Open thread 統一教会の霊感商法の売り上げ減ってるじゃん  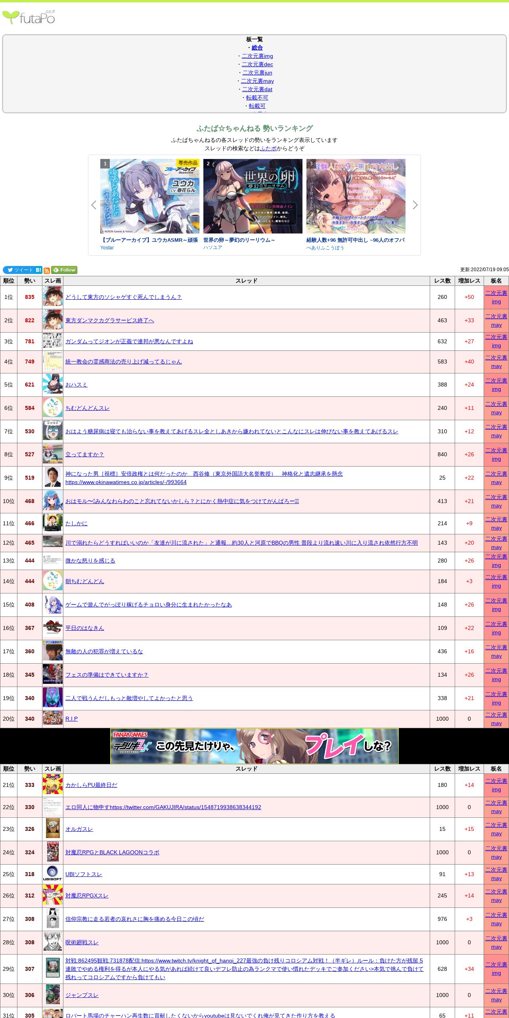[124, 362]
